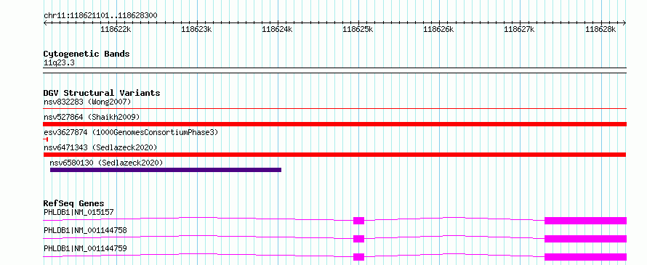The width and height of the screenshot is (647, 265).
Task: Open transcript PHLDB1|NM_001144759 label
Action: [85, 248]
